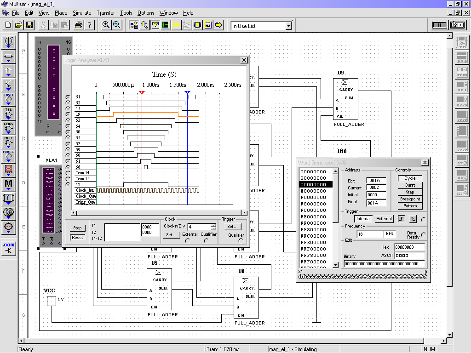Open the TTL component group
Viewport: 471px width, 353px height.
point(8,114)
